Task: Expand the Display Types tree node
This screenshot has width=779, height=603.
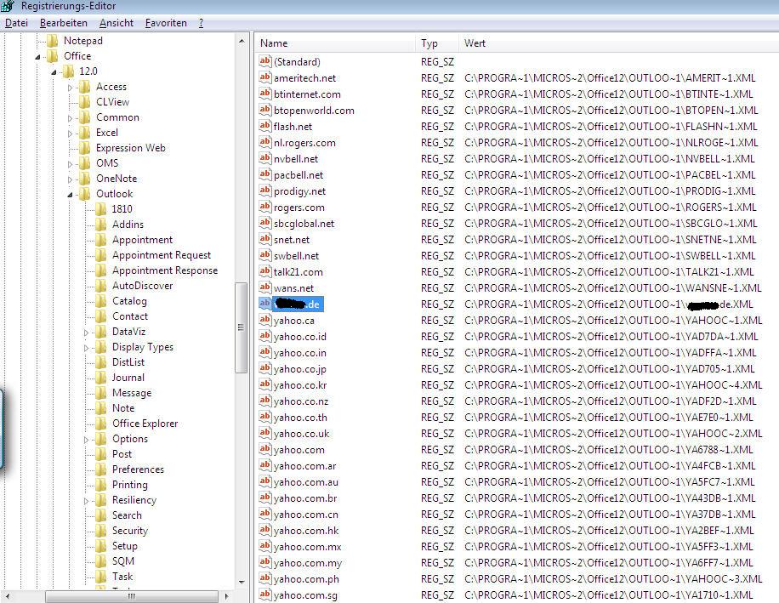Action: pos(86,348)
